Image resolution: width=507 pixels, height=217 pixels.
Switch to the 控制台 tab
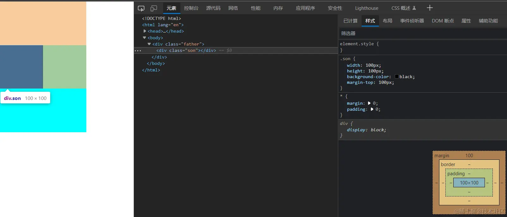click(x=191, y=8)
